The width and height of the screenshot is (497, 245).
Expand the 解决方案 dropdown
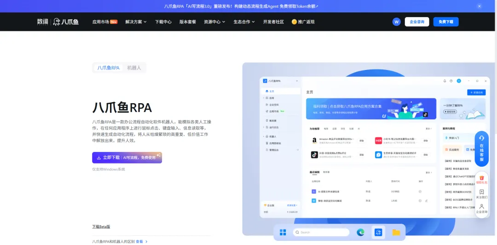(136, 22)
